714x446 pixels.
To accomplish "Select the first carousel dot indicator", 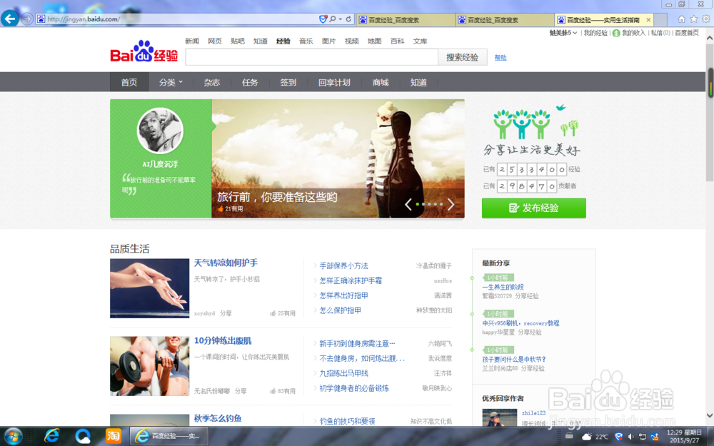I will pyautogui.click(x=418, y=204).
